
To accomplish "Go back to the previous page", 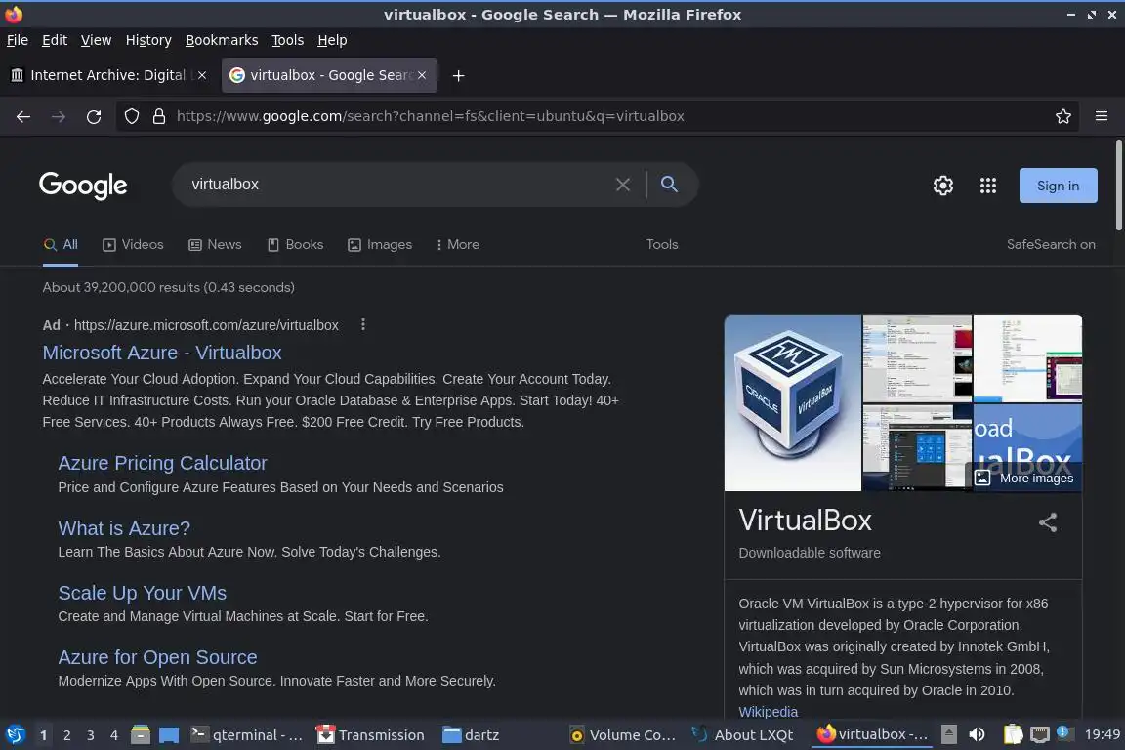I will click(x=23, y=116).
